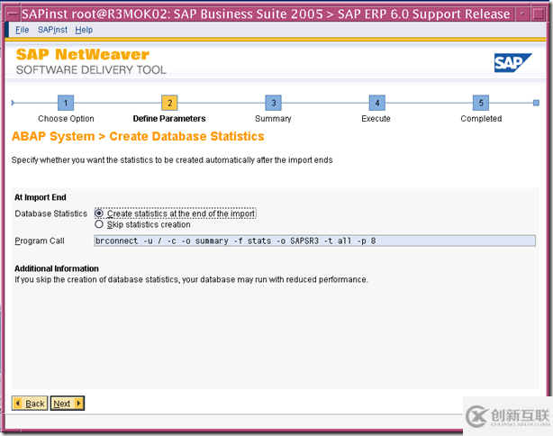Screen dimensions: 553x436
Task: Click the SOFTWARE DELIVERY TOOL subtitle
Action: (x=91, y=70)
